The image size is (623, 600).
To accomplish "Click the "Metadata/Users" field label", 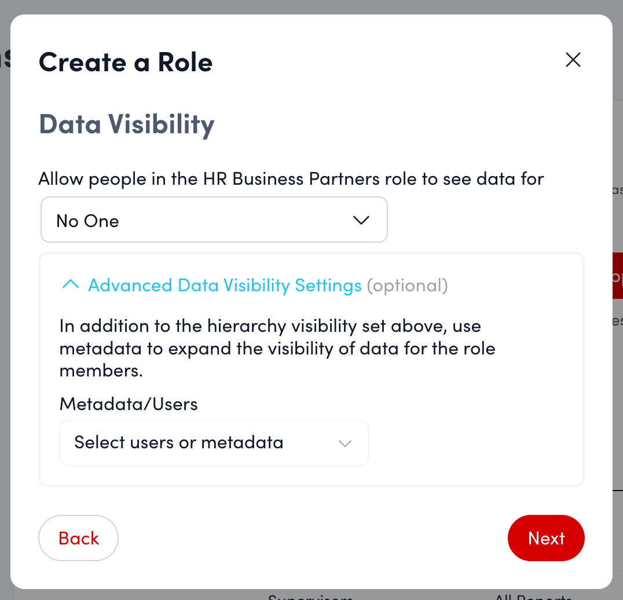I will (x=129, y=404).
